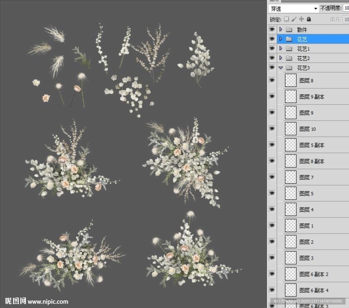Viewport: 349px width, 308px height.
Task: Click the 散件 group folder icon
Action: (289, 30)
